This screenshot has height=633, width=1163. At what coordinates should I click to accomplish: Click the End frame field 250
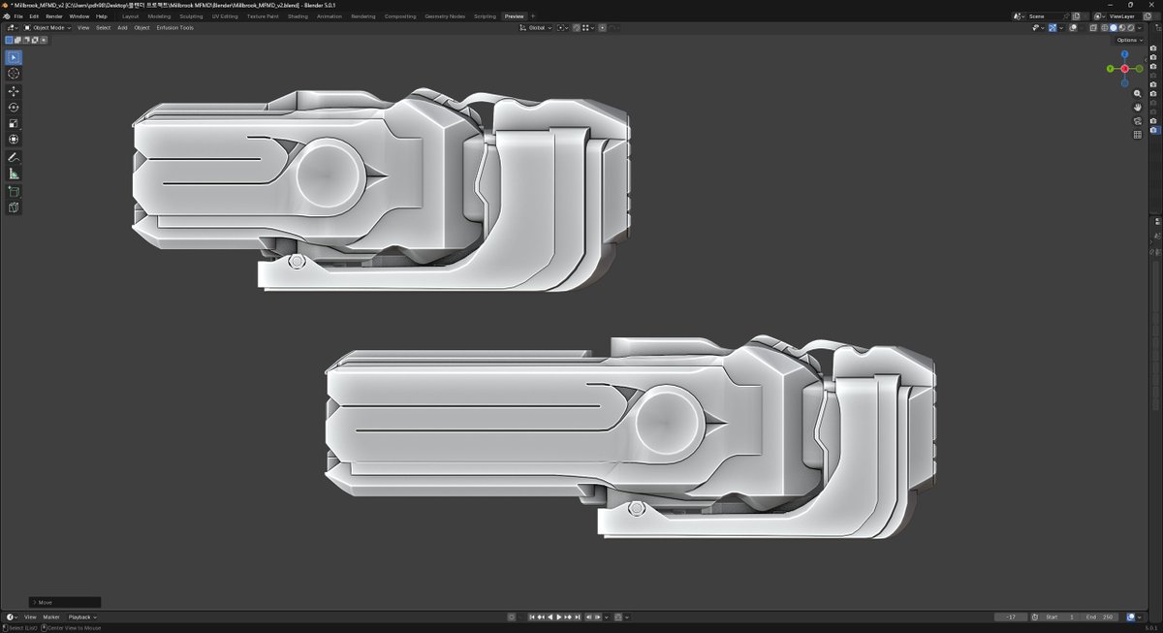click(x=1101, y=617)
